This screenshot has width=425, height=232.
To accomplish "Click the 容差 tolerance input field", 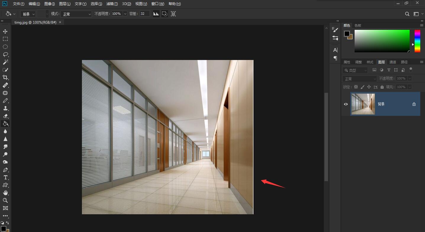I will [145, 14].
